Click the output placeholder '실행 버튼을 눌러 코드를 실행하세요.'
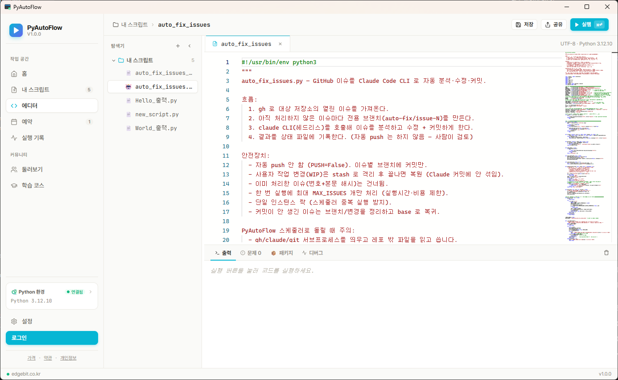The height and width of the screenshot is (380, 618). tap(262, 271)
